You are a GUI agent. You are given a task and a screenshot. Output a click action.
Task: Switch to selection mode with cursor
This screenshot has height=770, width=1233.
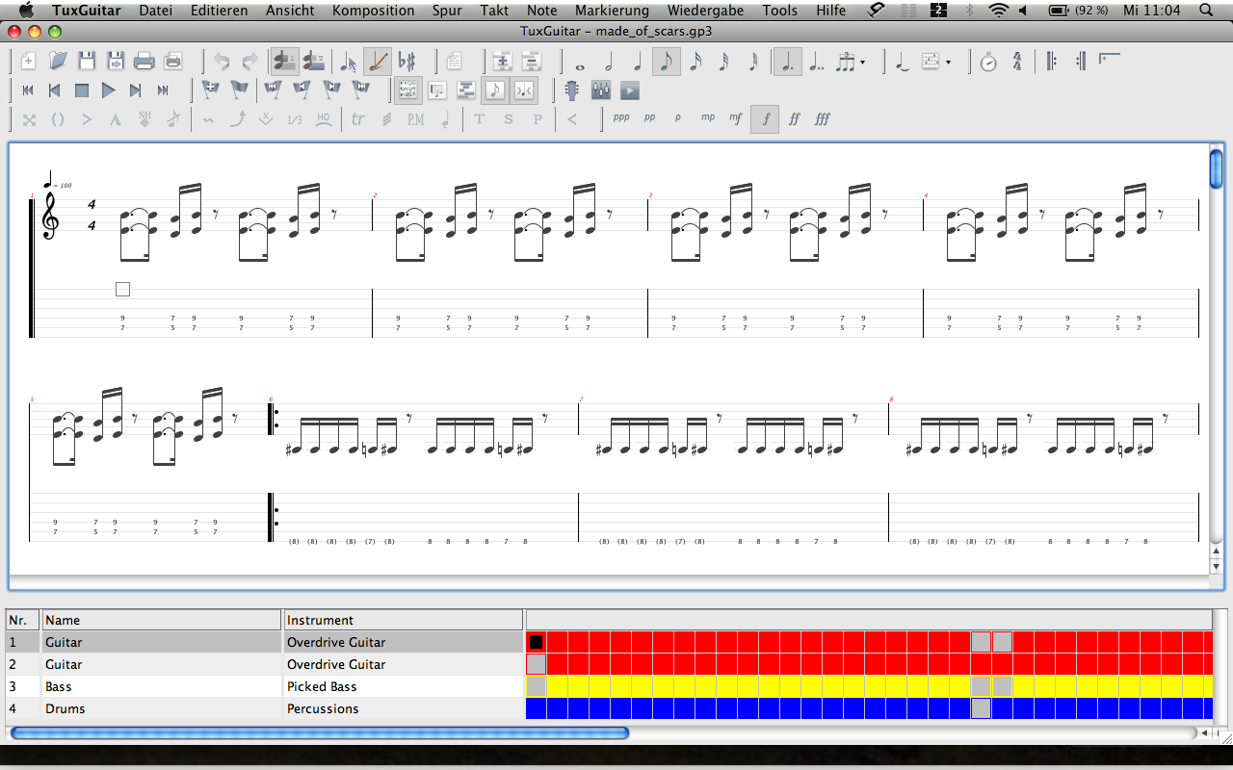click(x=349, y=62)
